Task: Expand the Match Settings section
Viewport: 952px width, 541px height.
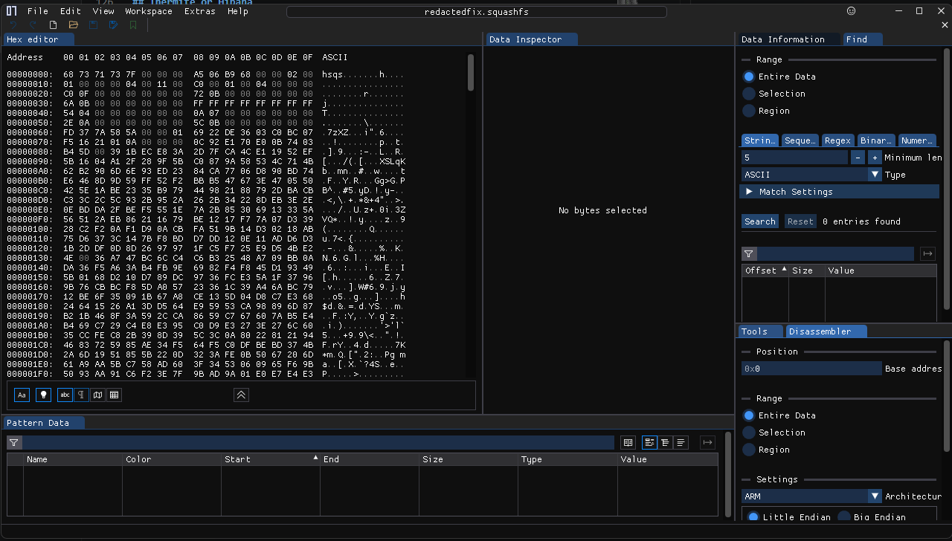Action: (839, 192)
